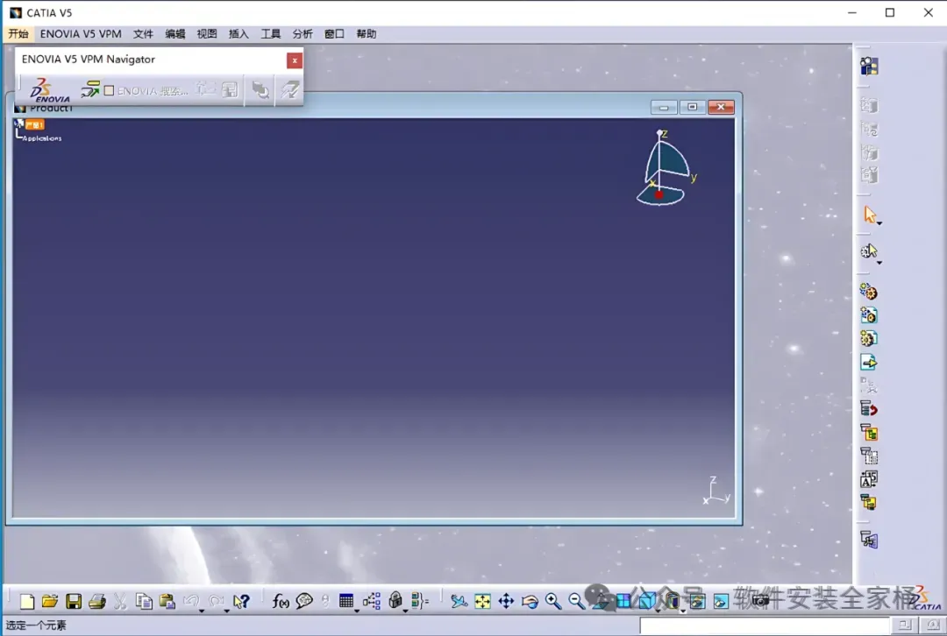
Task: Select the Rotate view tool
Action: [530, 601]
